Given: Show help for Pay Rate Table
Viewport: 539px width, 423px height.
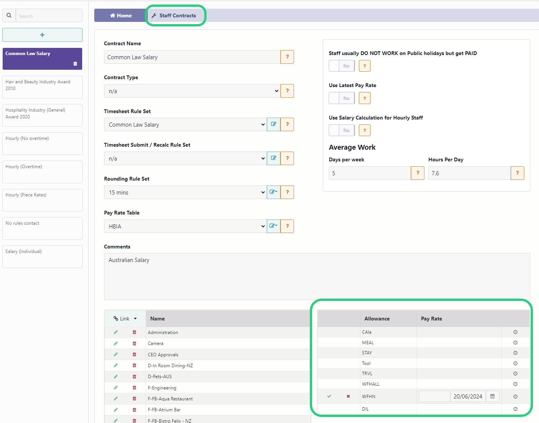Looking at the screenshot, I should (x=287, y=226).
